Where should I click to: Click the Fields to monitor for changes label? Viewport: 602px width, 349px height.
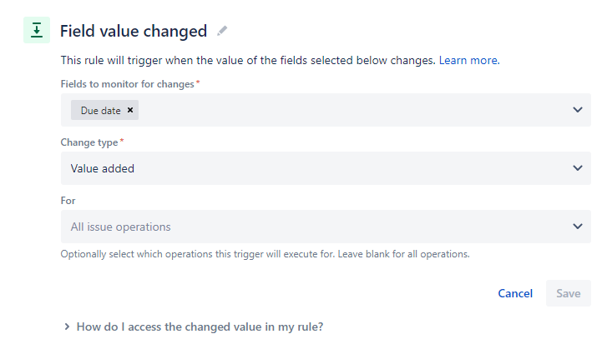click(x=128, y=84)
